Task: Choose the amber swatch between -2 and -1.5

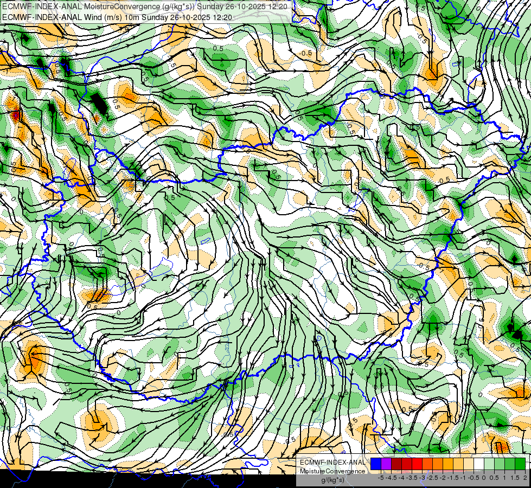Action: 448,464
